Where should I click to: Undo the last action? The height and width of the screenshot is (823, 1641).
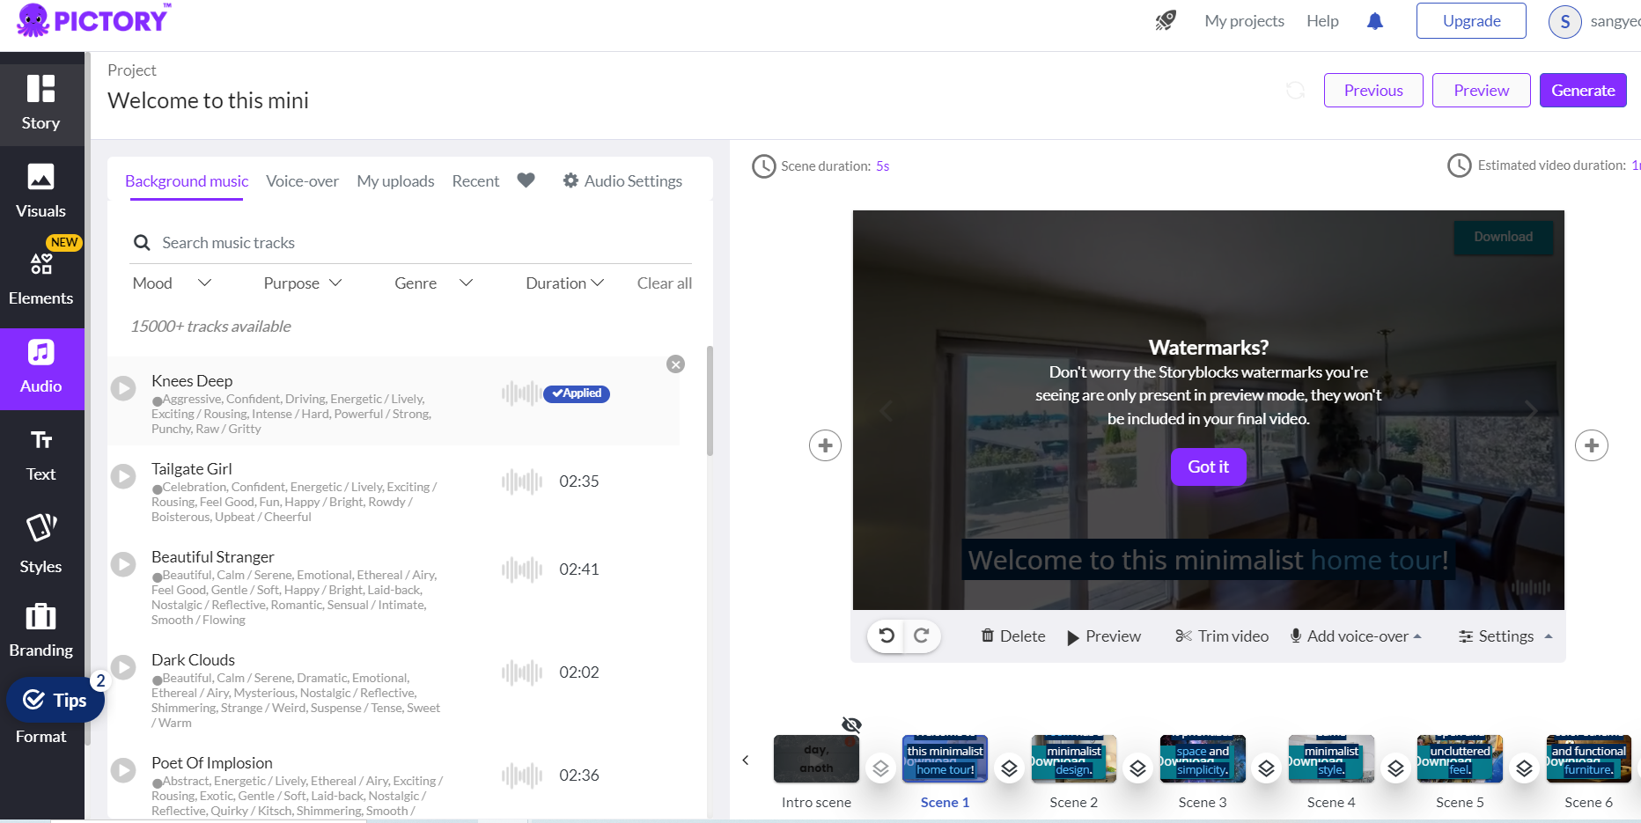point(887,636)
